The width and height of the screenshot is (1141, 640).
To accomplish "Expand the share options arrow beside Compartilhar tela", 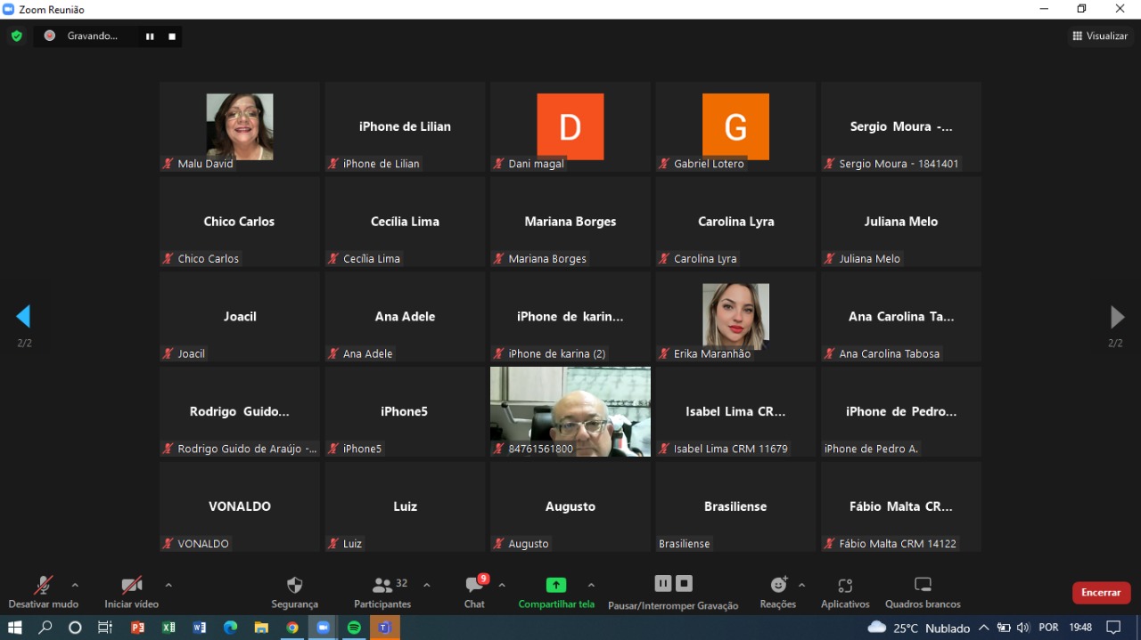I will pos(591,585).
